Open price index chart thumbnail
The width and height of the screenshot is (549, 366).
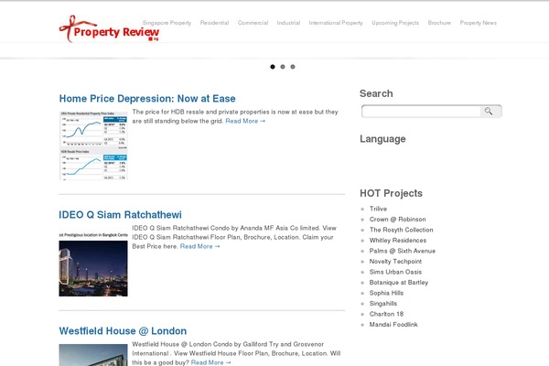(x=93, y=145)
